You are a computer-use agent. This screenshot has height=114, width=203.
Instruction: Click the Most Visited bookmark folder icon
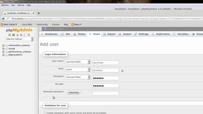point(2,24)
